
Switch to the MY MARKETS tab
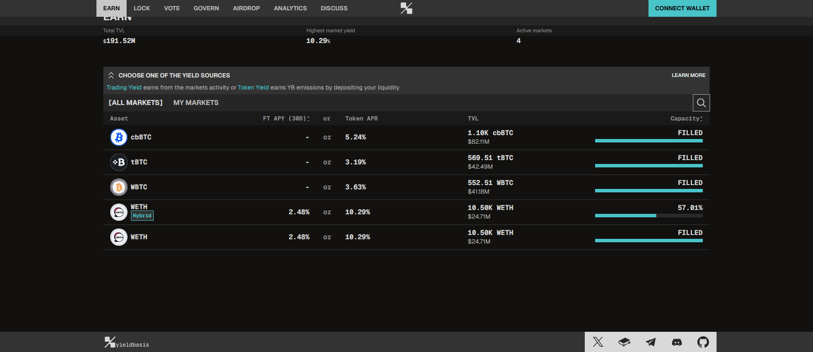click(196, 103)
